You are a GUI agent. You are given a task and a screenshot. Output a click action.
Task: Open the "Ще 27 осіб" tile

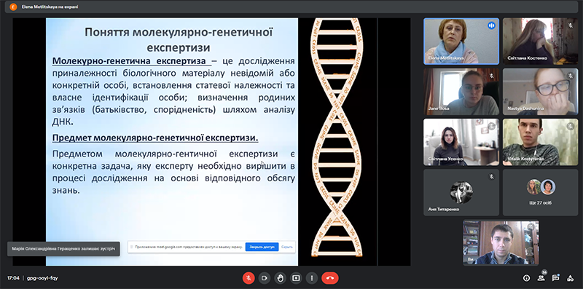click(x=540, y=192)
